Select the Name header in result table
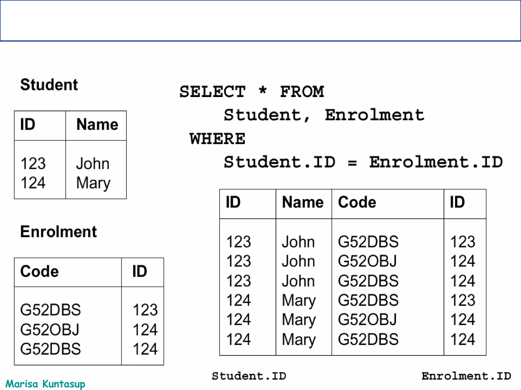Viewport: 521px width, 390px height. click(303, 202)
